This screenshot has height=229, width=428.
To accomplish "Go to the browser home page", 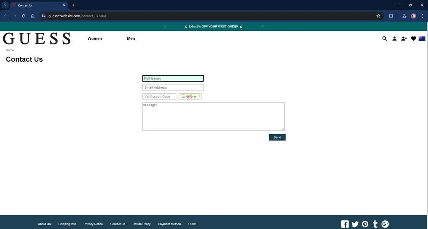I will (33, 16).
